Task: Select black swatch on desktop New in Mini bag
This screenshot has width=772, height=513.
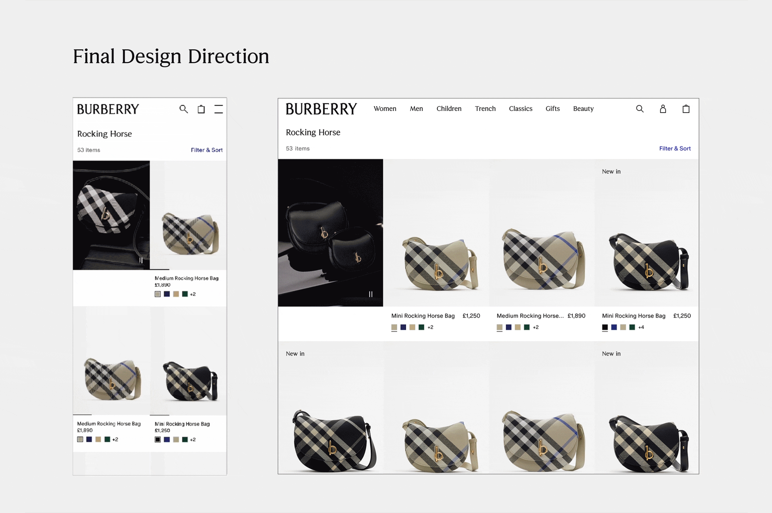Action: coord(605,327)
